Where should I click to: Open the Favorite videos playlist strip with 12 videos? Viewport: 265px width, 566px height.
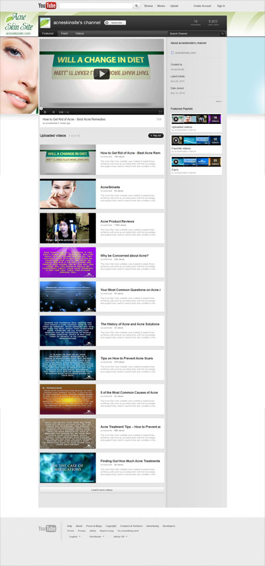tap(196, 141)
